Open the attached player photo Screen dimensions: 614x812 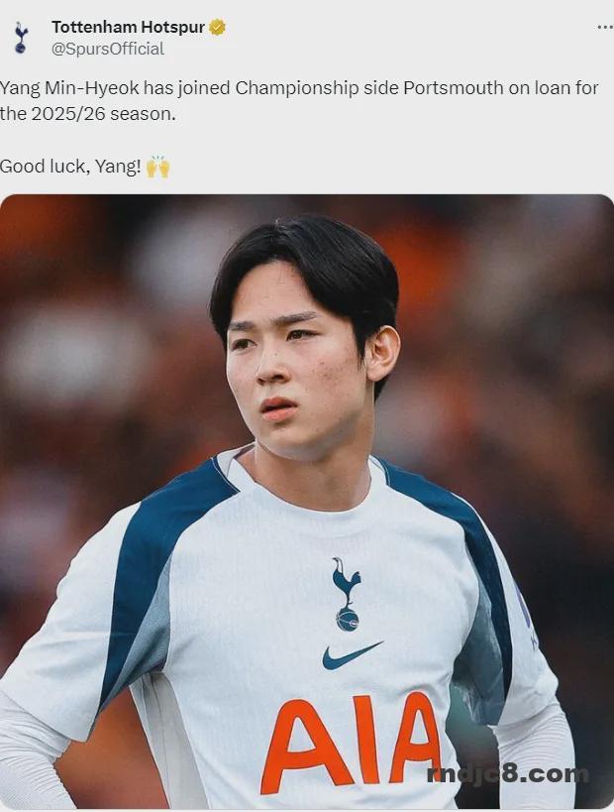coord(307,502)
